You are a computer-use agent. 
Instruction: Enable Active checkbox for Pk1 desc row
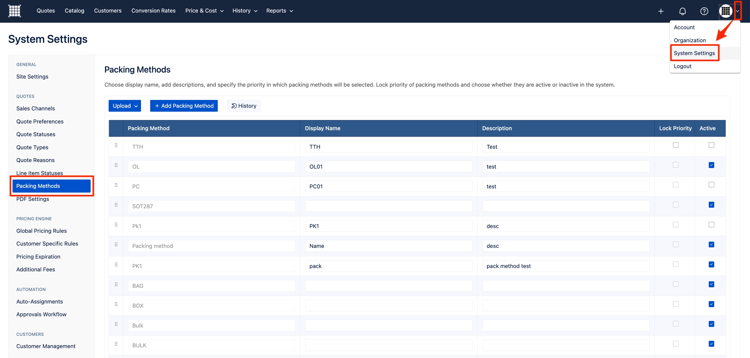tap(711, 224)
